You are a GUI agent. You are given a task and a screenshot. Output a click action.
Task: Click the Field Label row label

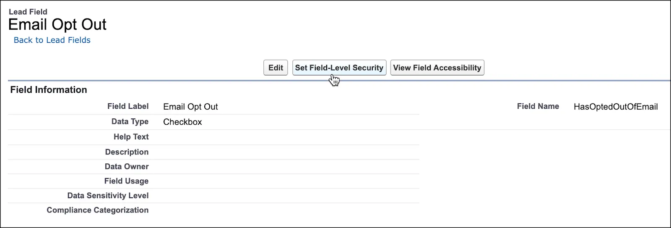coord(128,106)
